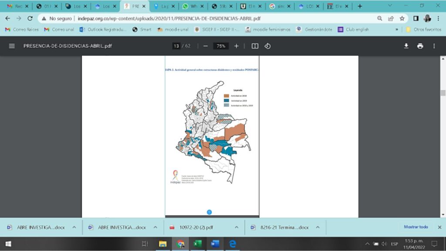446x251 pixels.
Task: Toggle the browser side panel
Action: click(x=416, y=18)
